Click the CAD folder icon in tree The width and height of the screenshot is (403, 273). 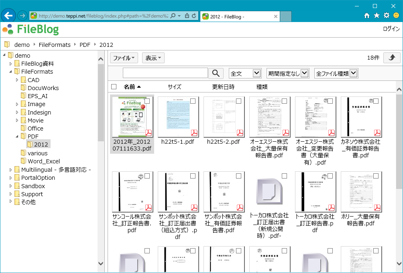(23, 80)
